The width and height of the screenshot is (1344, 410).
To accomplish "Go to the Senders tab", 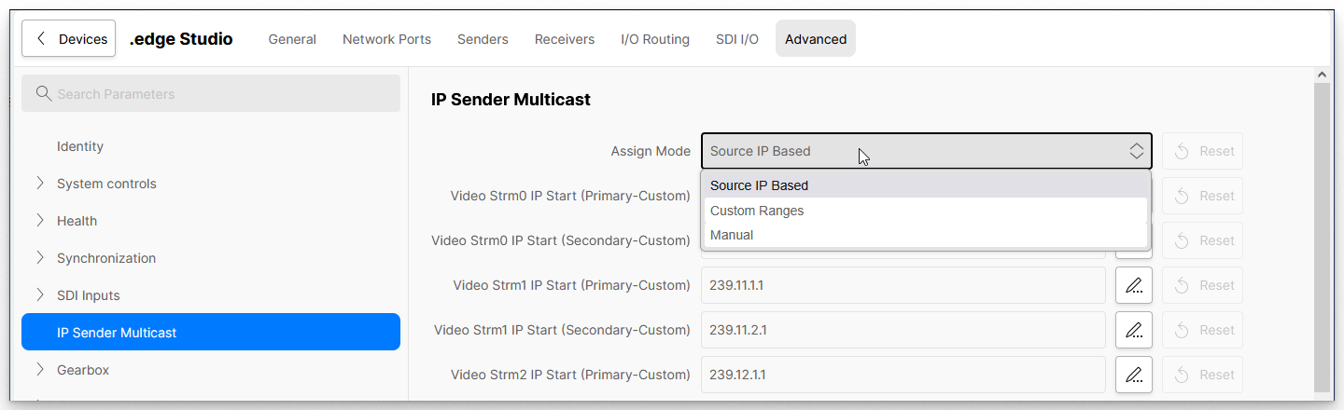I will [x=483, y=39].
